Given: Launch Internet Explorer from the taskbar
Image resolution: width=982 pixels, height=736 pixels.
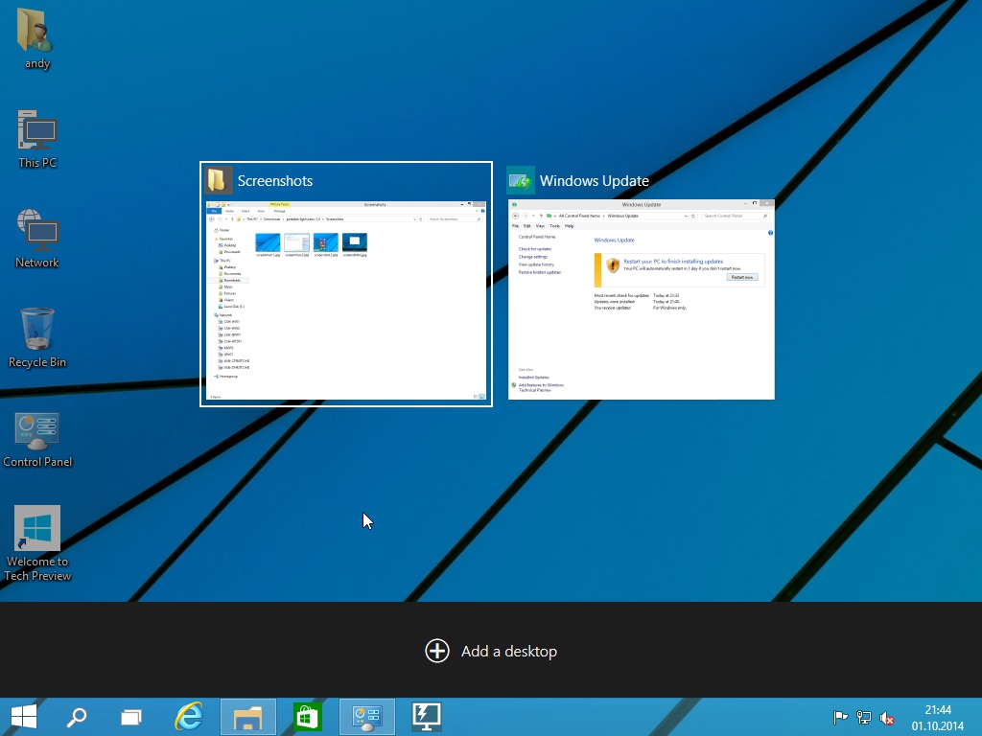Looking at the screenshot, I should (x=190, y=717).
